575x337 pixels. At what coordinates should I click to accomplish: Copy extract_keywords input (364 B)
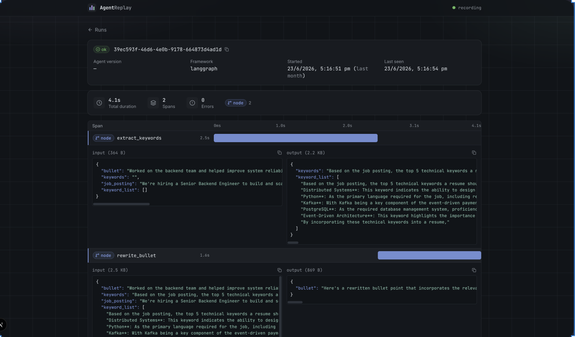pyautogui.click(x=279, y=153)
